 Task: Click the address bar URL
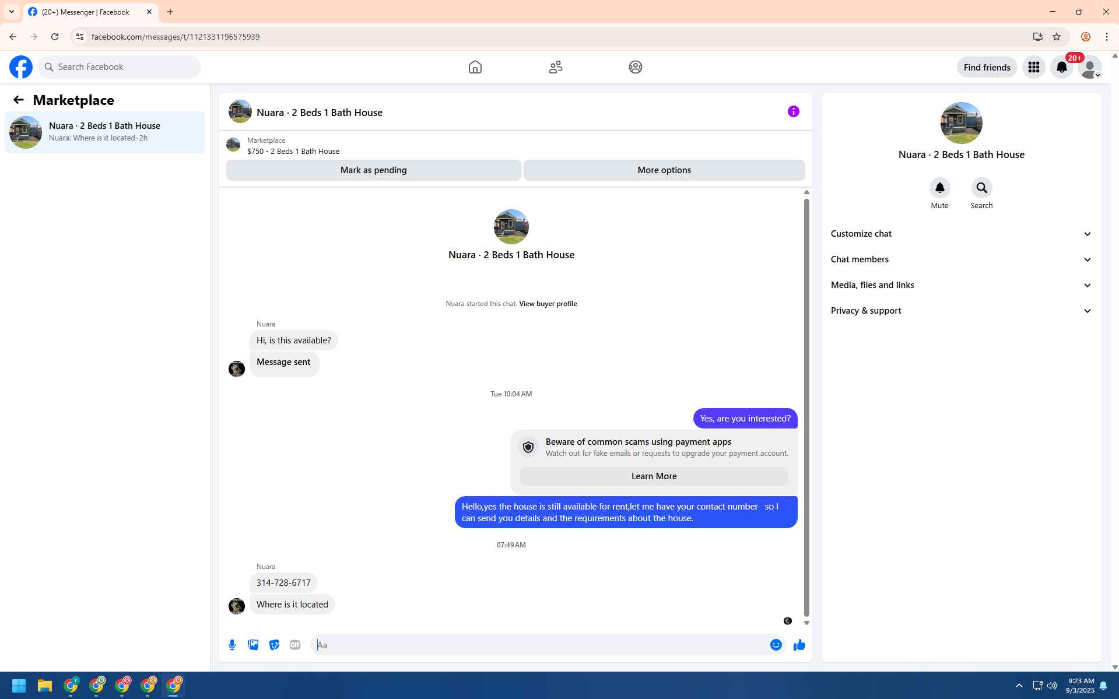[176, 37]
